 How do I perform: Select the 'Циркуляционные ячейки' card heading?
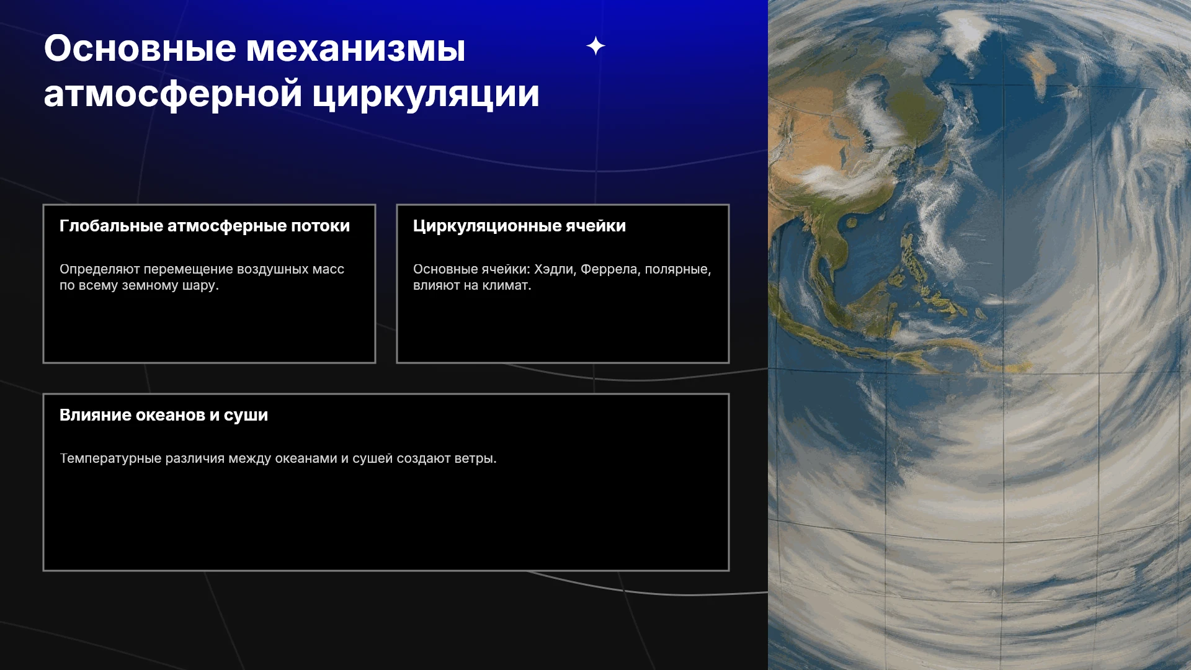519,226
